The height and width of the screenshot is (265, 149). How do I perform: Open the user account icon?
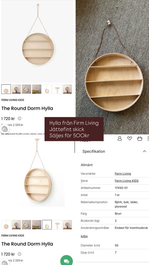pos(120,139)
